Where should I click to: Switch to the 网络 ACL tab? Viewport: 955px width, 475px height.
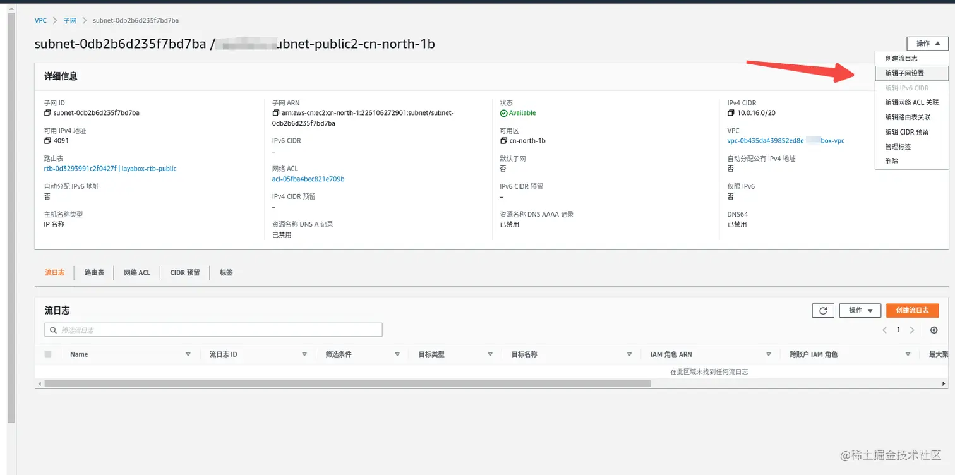coord(137,272)
